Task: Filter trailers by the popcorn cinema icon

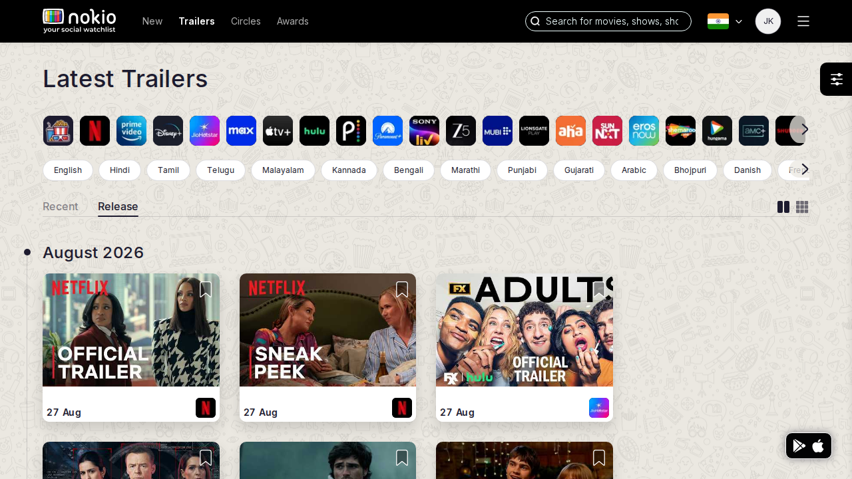Action: (58, 130)
